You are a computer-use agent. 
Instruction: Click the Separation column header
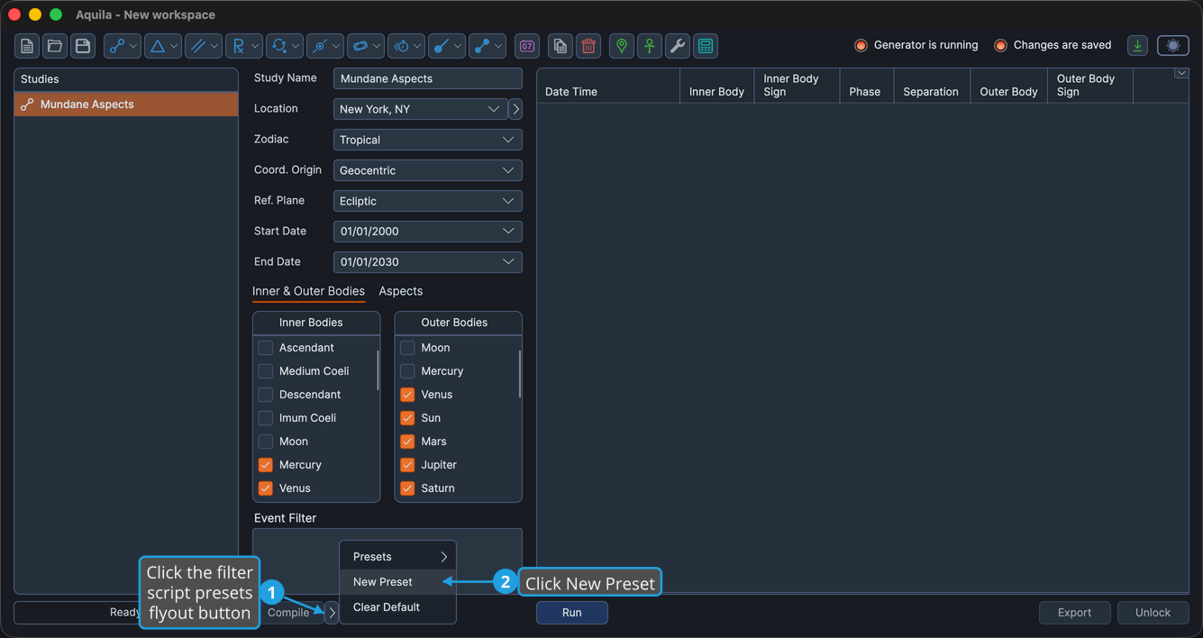click(x=931, y=86)
